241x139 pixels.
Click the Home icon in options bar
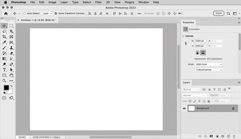click(x=6, y=14)
